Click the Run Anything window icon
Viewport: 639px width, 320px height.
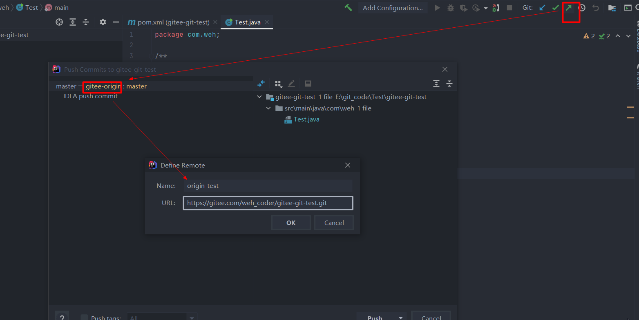[x=628, y=8]
